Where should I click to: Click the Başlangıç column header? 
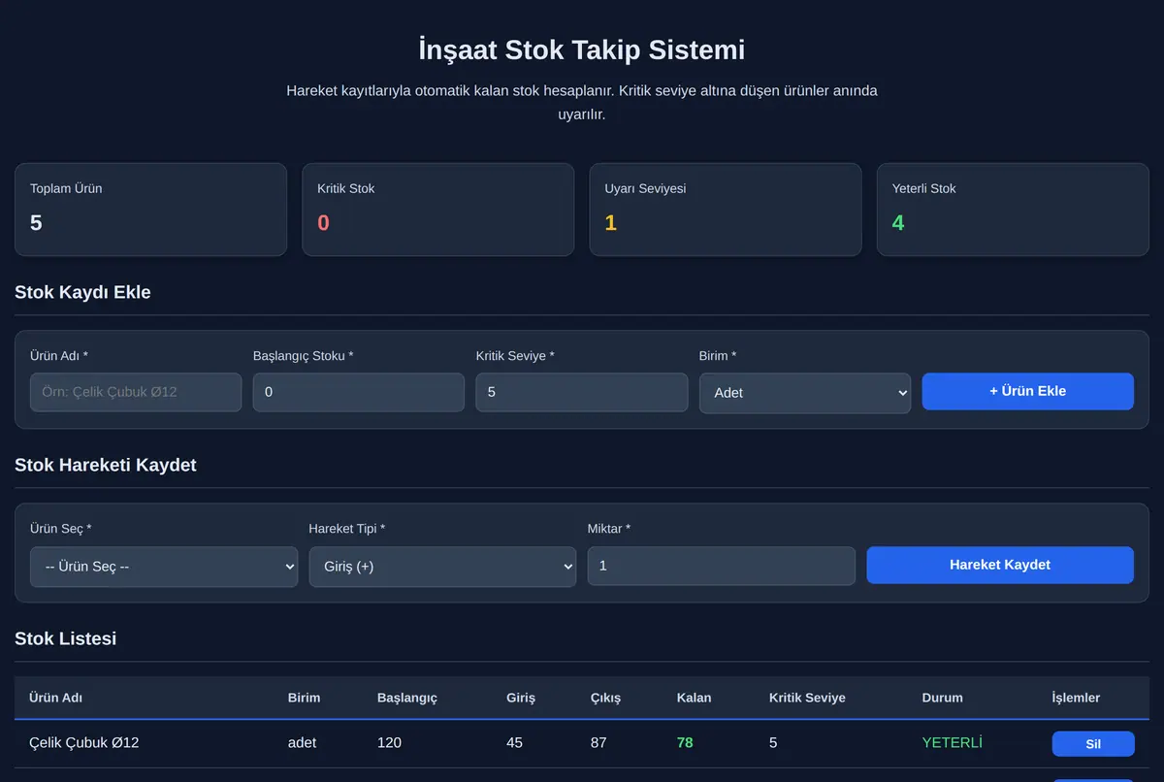[407, 698]
